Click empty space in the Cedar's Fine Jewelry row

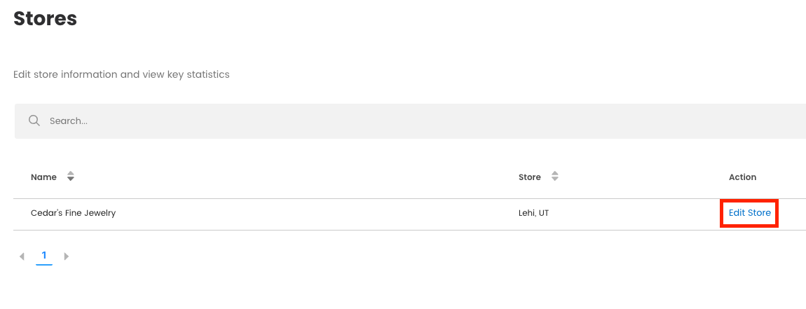tap(315, 213)
